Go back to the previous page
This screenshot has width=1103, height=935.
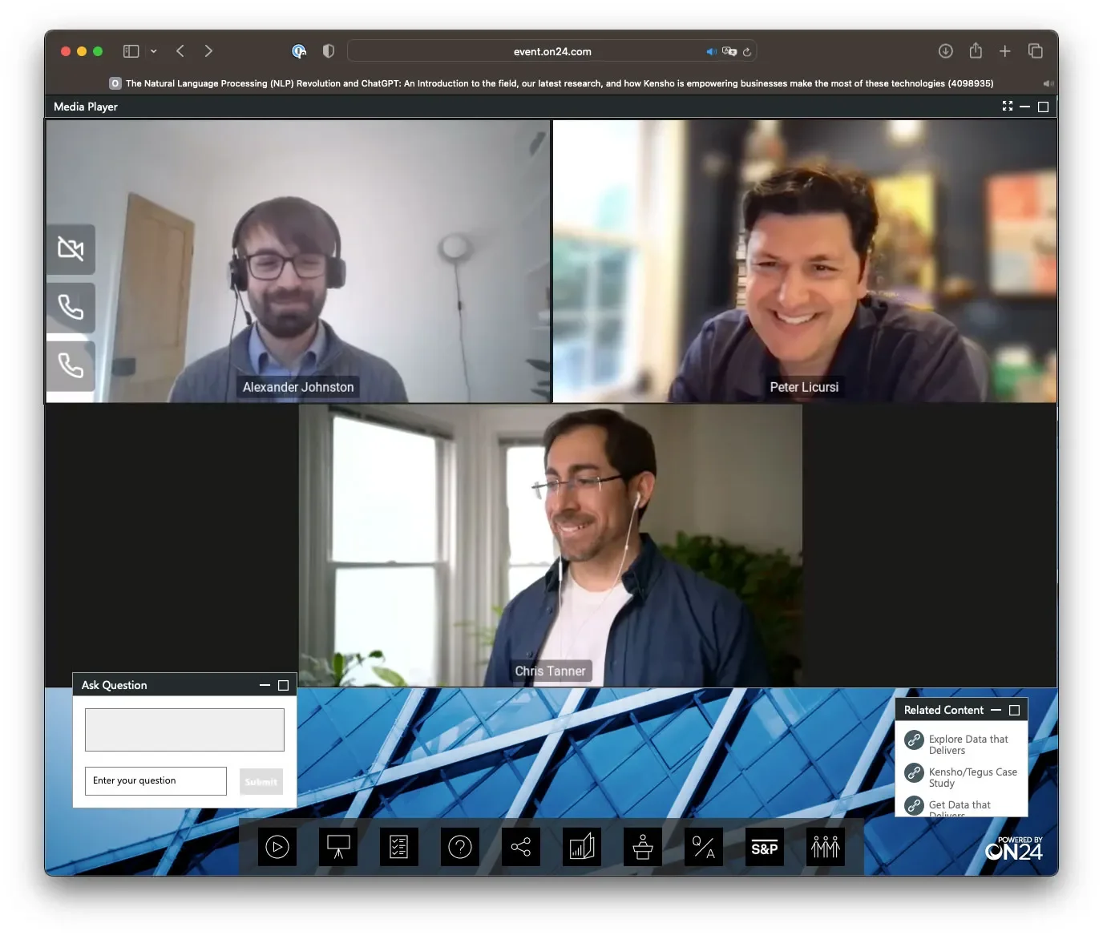pos(180,51)
